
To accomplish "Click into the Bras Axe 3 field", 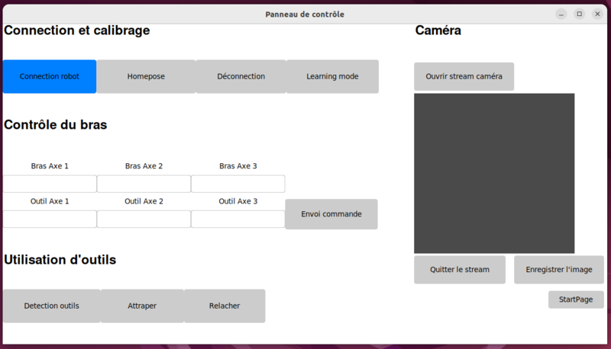I will pos(238,184).
